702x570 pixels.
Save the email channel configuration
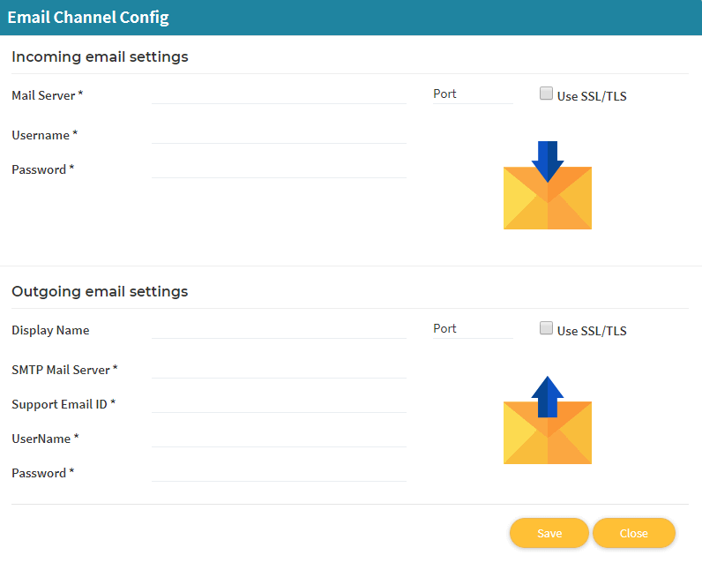click(549, 533)
